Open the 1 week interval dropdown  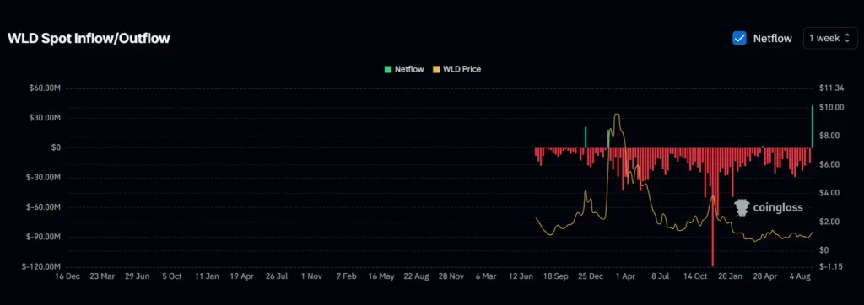(x=830, y=38)
